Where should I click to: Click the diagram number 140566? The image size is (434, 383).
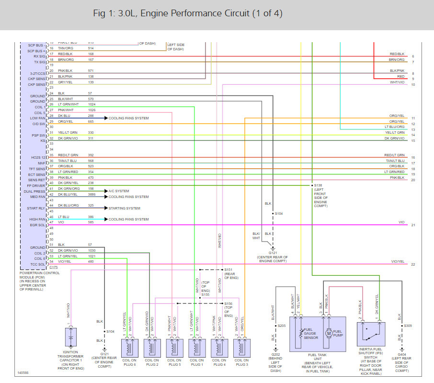point(23,373)
